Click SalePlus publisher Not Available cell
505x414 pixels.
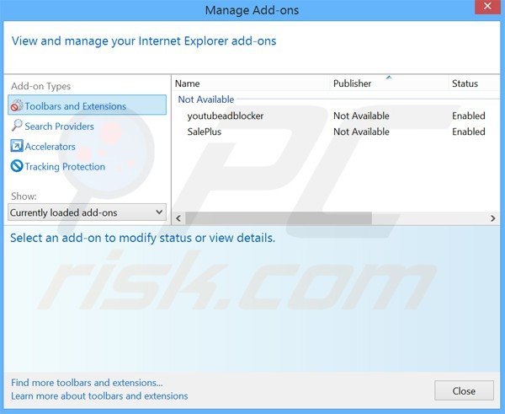point(361,132)
